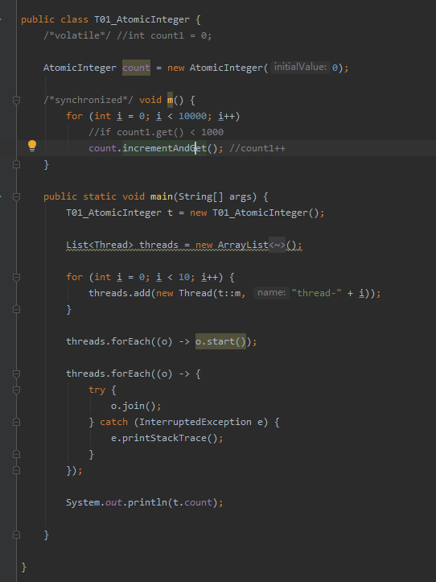Click the t::m method reference
The image size is (436, 582).
229,293
